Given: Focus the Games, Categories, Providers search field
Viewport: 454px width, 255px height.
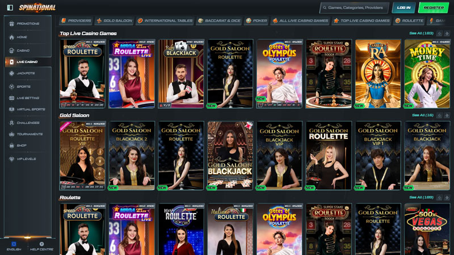Looking at the screenshot, I should click(354, 8).
